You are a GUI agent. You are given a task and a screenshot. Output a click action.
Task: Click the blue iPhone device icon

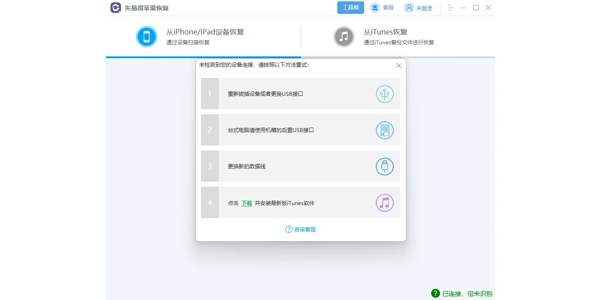(147, 37)
